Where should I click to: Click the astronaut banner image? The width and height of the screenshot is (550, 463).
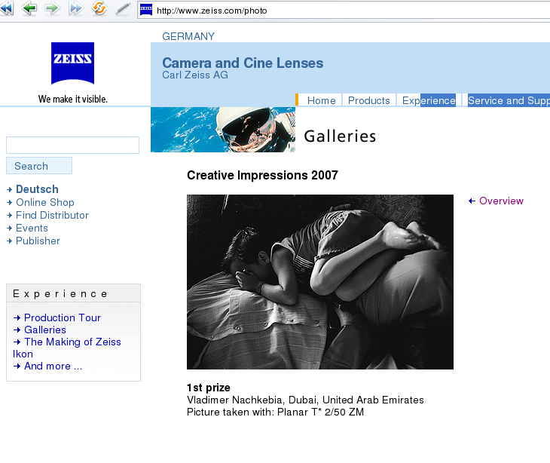click(223, 130)
